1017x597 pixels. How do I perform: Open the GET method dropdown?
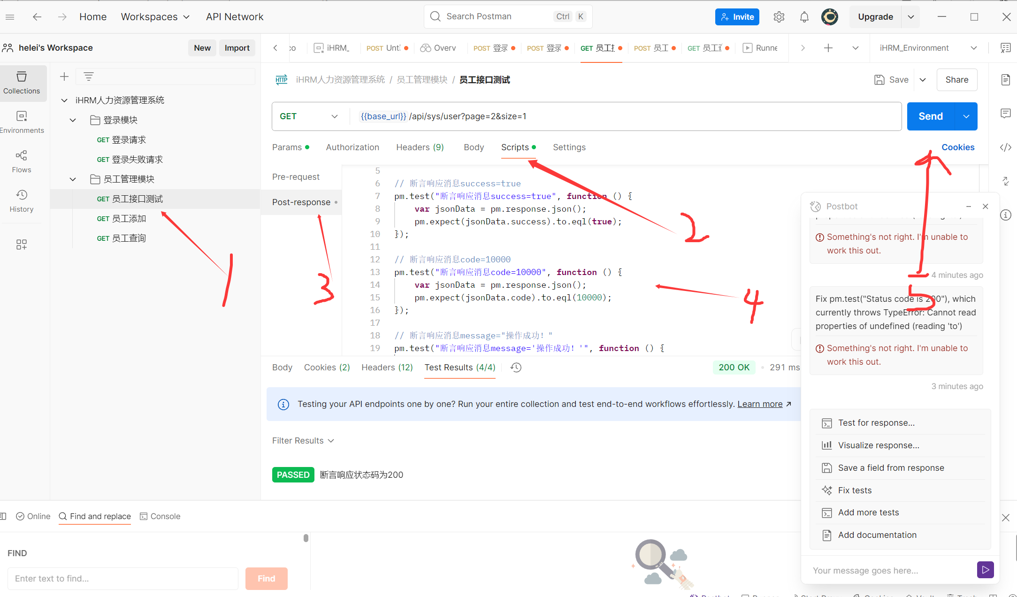(308, 116)
